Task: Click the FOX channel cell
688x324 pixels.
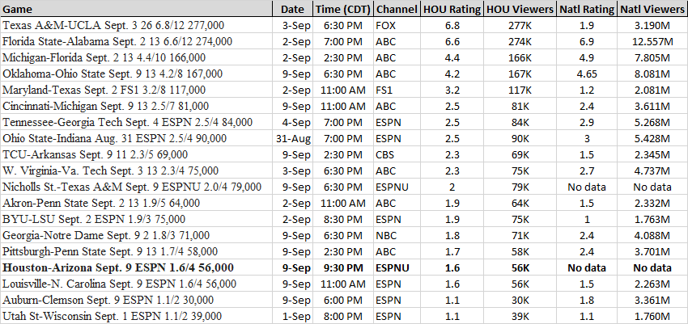Action: tap(397, 25)
